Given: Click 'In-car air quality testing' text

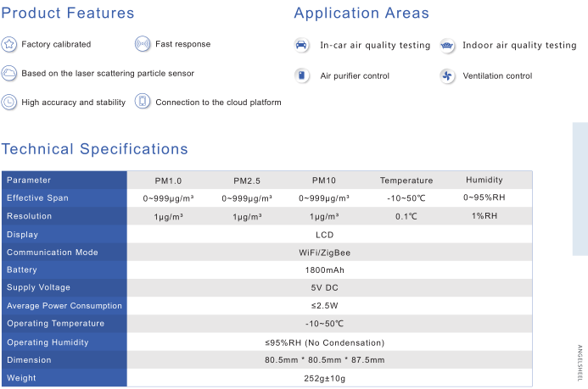Looking at the screenshot, I should 375,45.
